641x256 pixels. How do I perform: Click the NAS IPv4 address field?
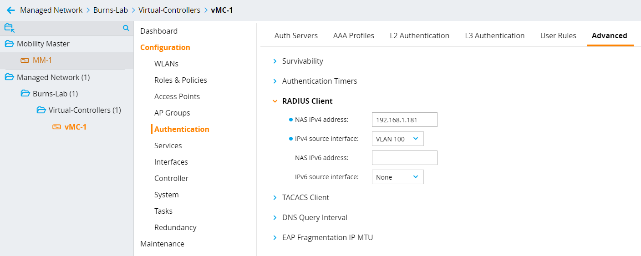[x=405, y=120]
